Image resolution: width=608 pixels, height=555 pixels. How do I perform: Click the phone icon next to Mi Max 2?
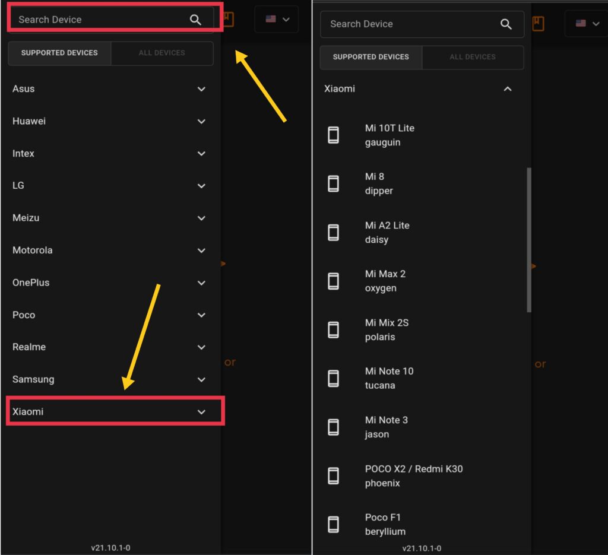(x=333, y=281)
